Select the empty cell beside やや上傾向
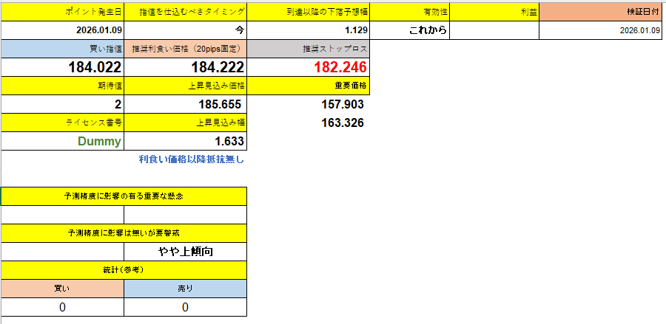Viewport: 666px width, 324px height. point(62,252)
